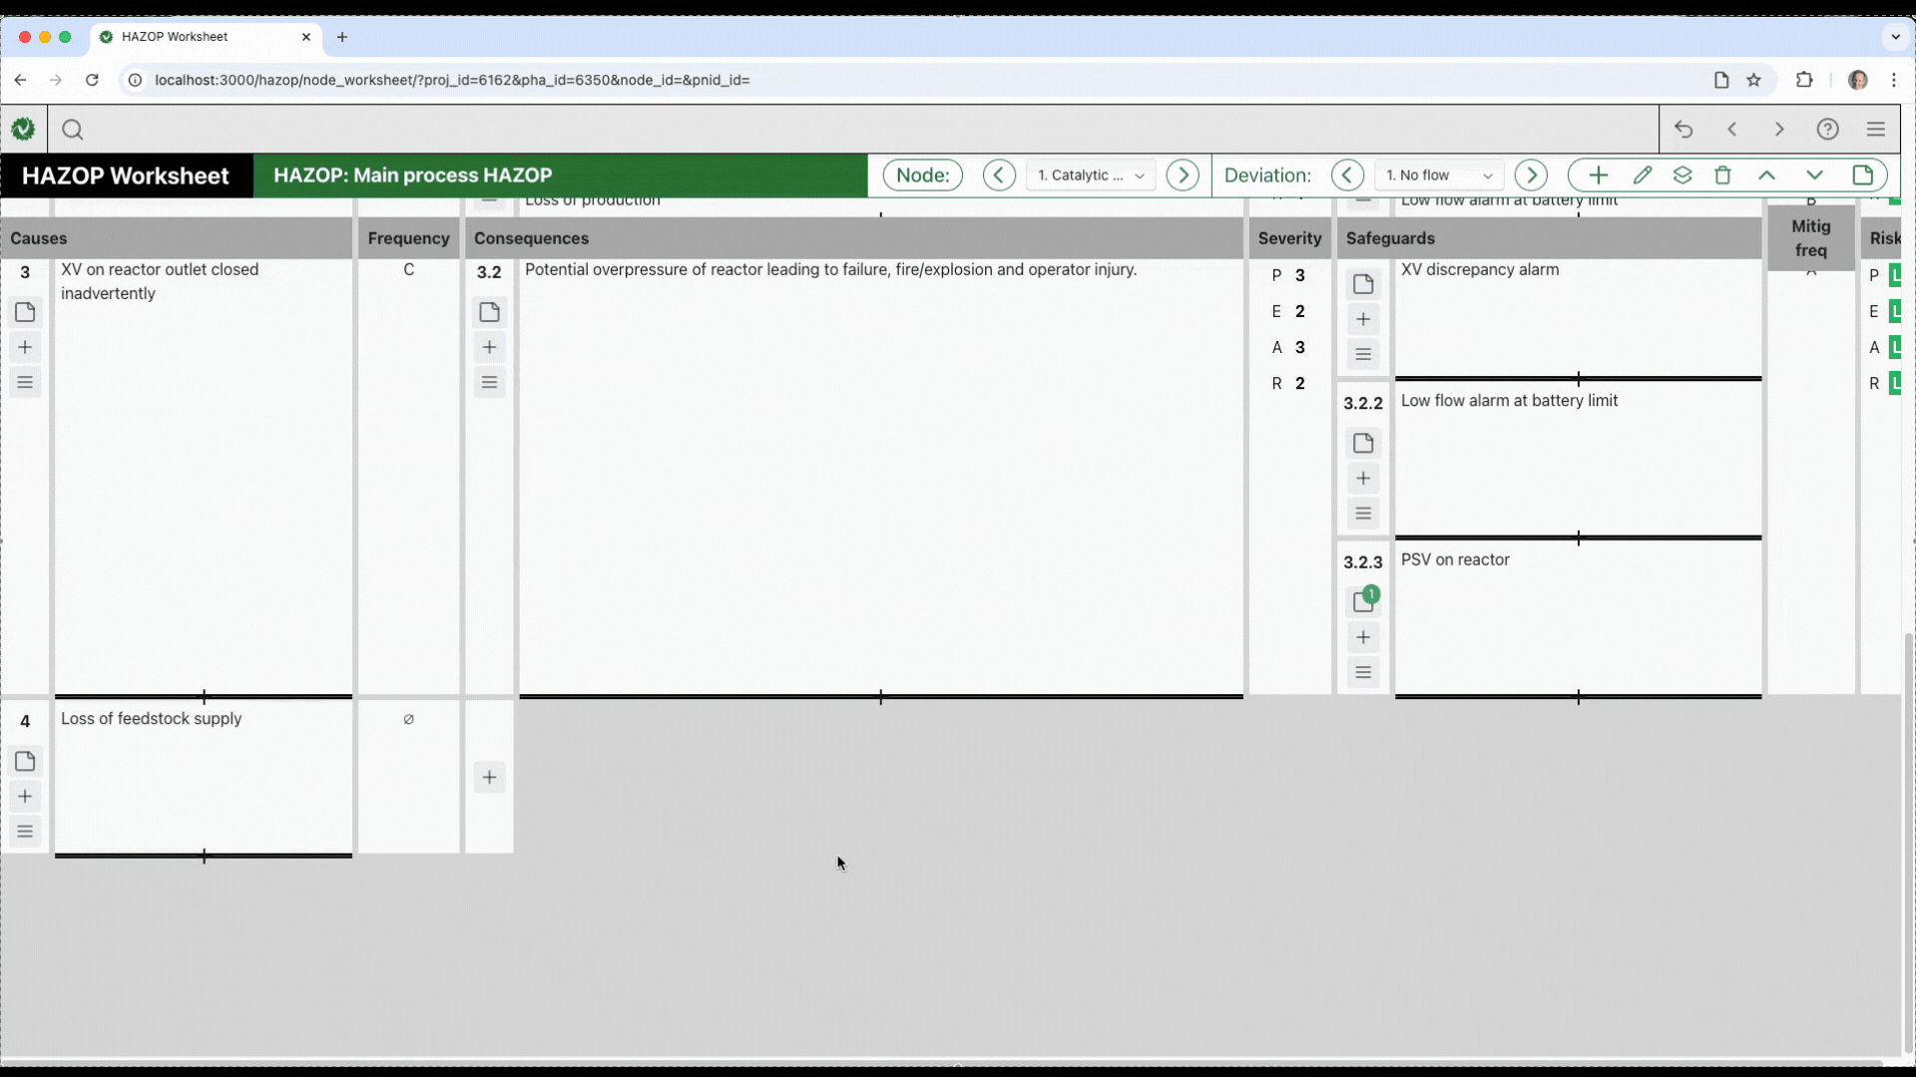
Task: Click the search magnifier icon
Action: point(72,130)
